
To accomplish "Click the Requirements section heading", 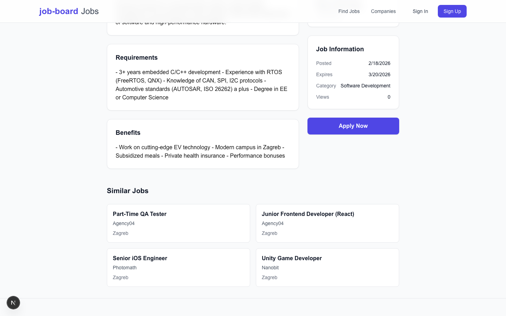I will (x=137, y=58).
